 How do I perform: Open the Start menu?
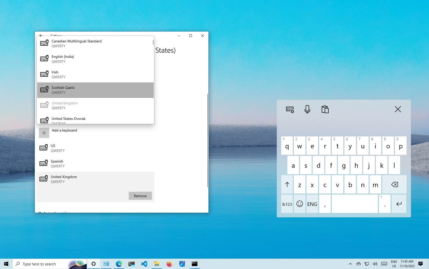tap(6, 264)
